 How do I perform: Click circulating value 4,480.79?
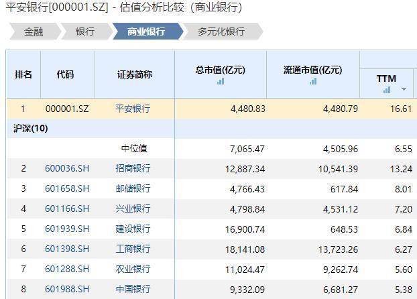coord(341,109)
